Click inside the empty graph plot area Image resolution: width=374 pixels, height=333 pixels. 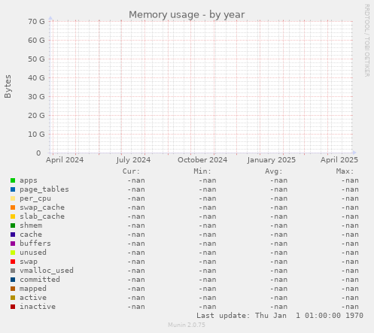click(x=202, y=87)
